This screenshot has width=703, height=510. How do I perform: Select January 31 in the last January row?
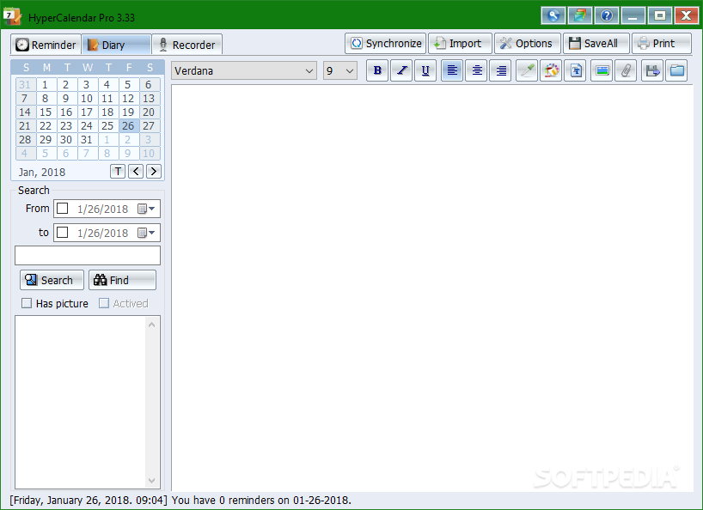87,140
